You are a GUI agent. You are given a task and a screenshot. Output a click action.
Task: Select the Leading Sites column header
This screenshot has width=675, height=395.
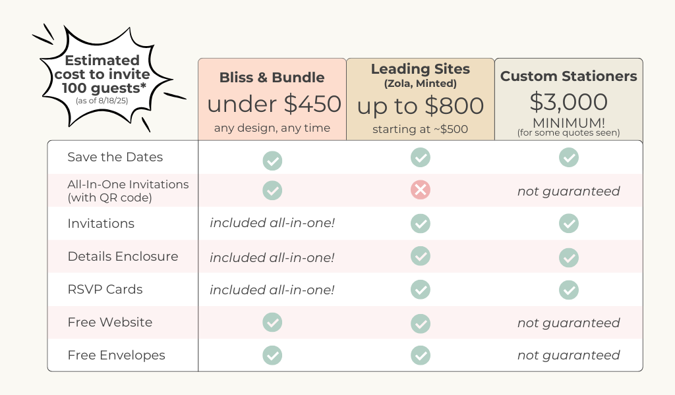tap(421, 68)
